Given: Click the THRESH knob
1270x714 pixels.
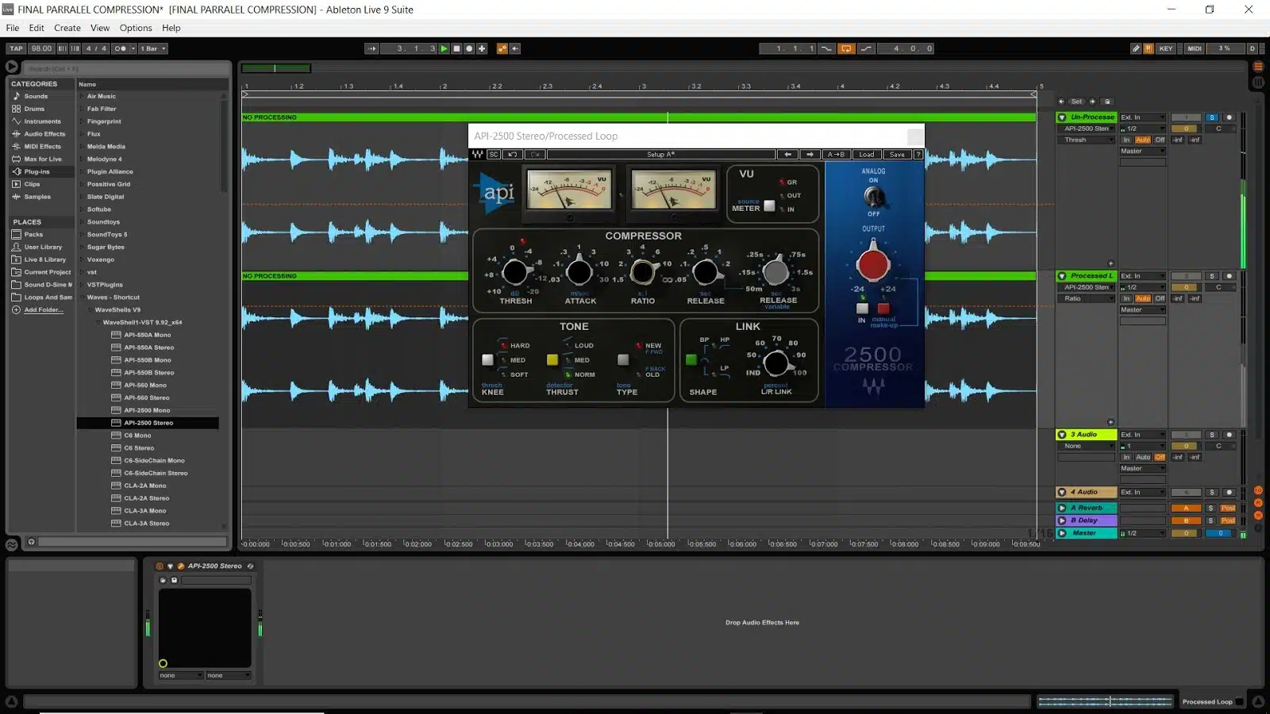Looking at the screenshot, I should 514,272.
